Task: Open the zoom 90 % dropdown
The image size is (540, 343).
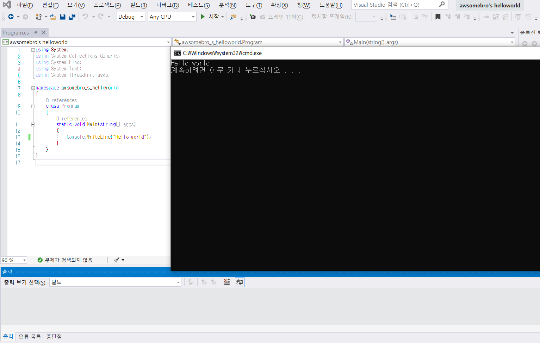Action: tap(14, 260)
